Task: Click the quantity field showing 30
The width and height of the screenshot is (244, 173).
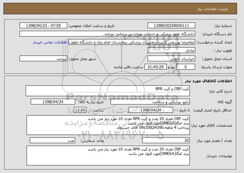Action: coord(166,140)
